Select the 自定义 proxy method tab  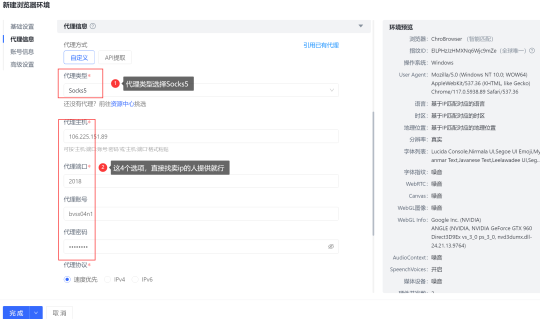point(79,57)
